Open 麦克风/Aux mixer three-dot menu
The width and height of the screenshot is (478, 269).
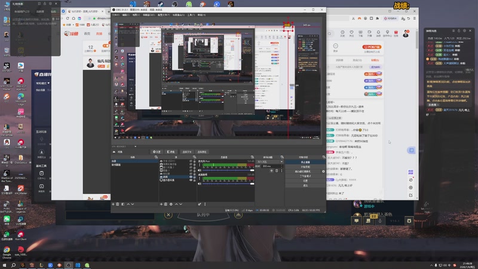click(x=200, y=165)
